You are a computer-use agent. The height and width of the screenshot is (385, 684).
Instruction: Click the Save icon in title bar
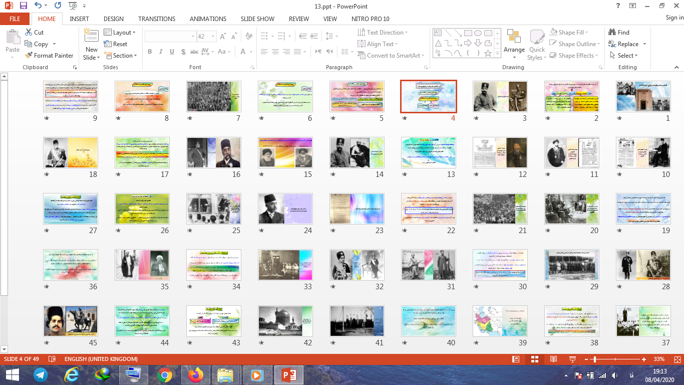click(x=24, y=6)
